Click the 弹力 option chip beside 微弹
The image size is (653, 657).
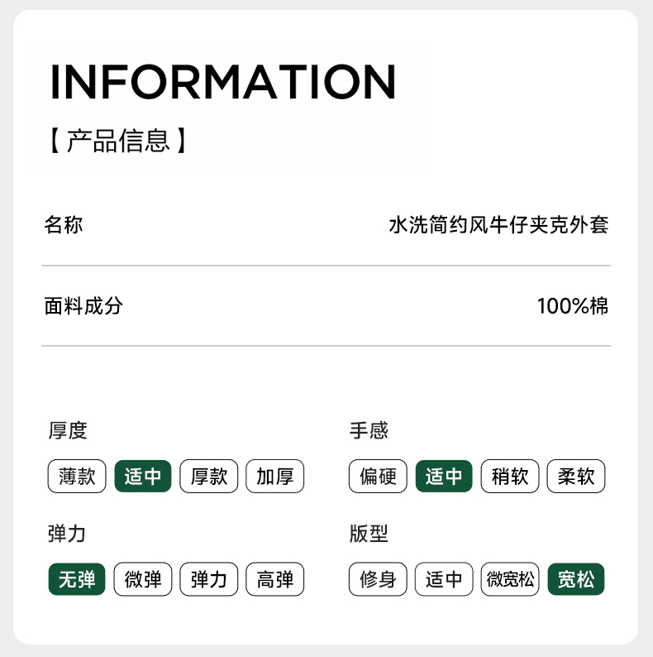coord(209,579)
